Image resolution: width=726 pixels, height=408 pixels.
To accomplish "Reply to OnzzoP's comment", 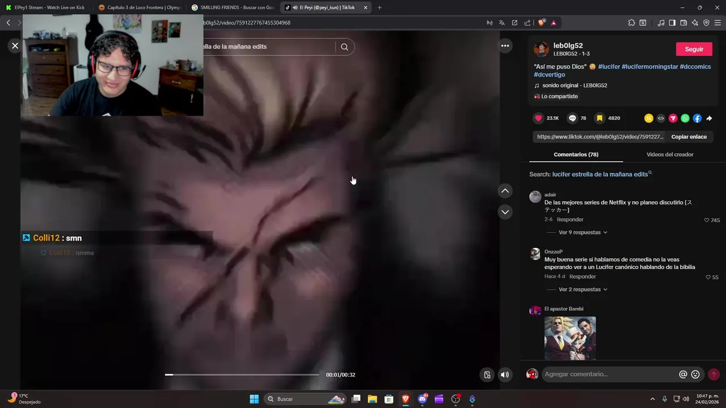I will (x=583, y=277).
